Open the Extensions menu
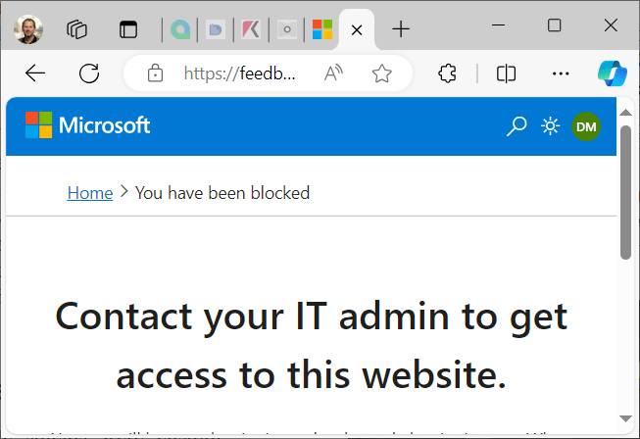This screenshot has height=439, width=640. coord(448,73)
